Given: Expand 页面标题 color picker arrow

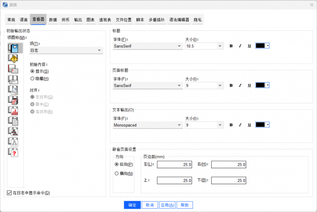Looking at the screenshot, I should [268, 85].
